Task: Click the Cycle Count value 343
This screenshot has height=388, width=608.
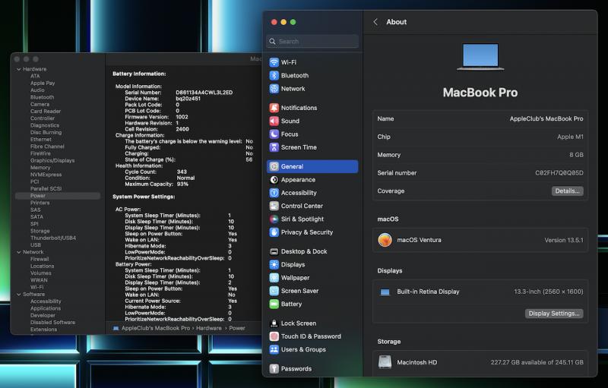Action: [x=182, y=172]
